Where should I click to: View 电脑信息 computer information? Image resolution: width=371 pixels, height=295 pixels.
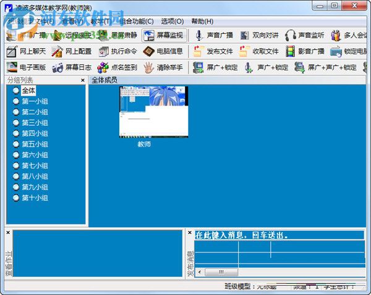coord(163,51)
